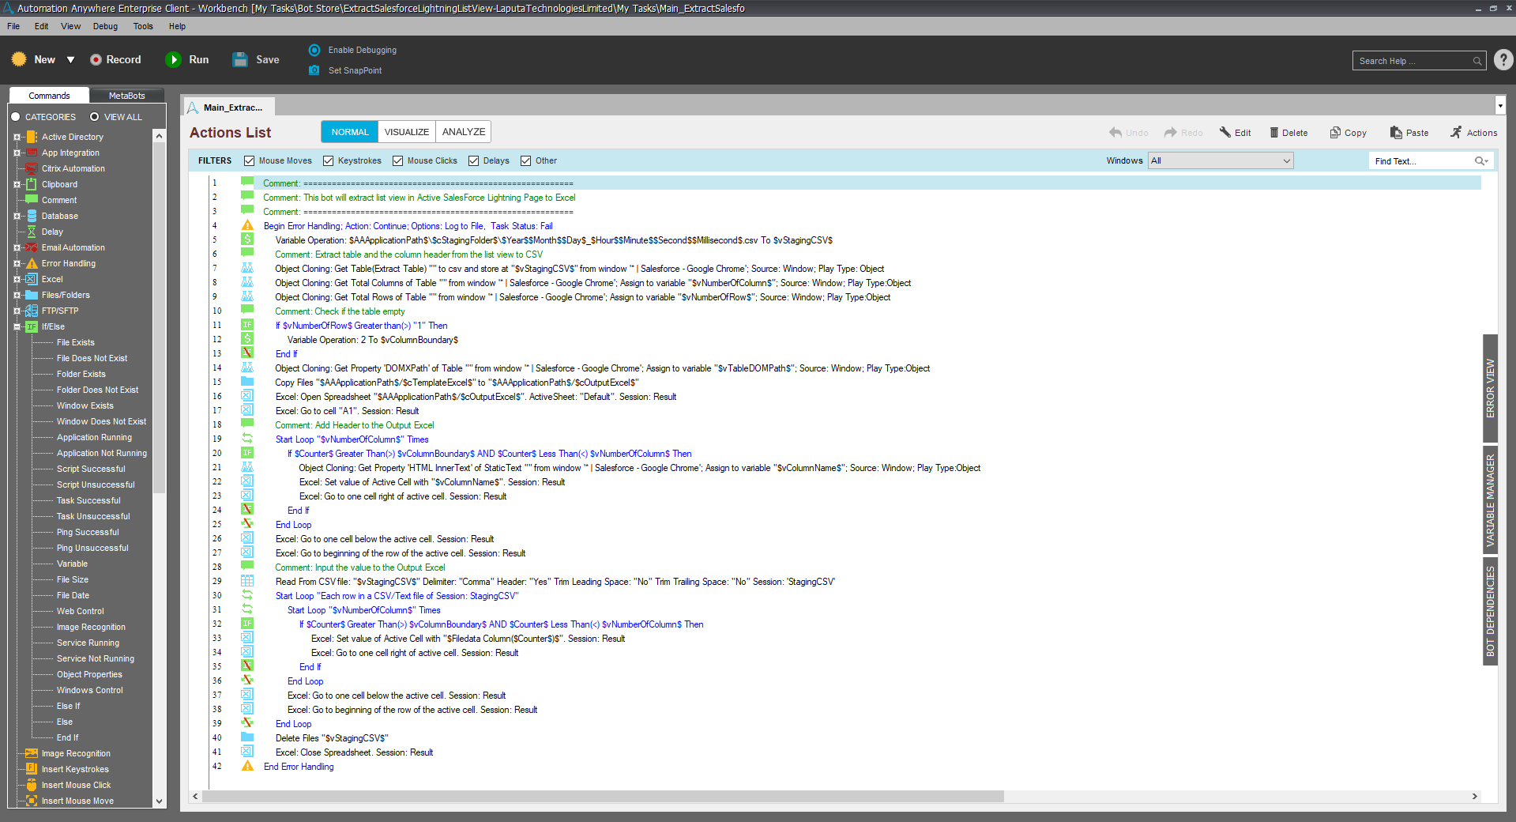Run the bot with the green Run icon
Screen dimensions: 1516x822
point(173,59)
